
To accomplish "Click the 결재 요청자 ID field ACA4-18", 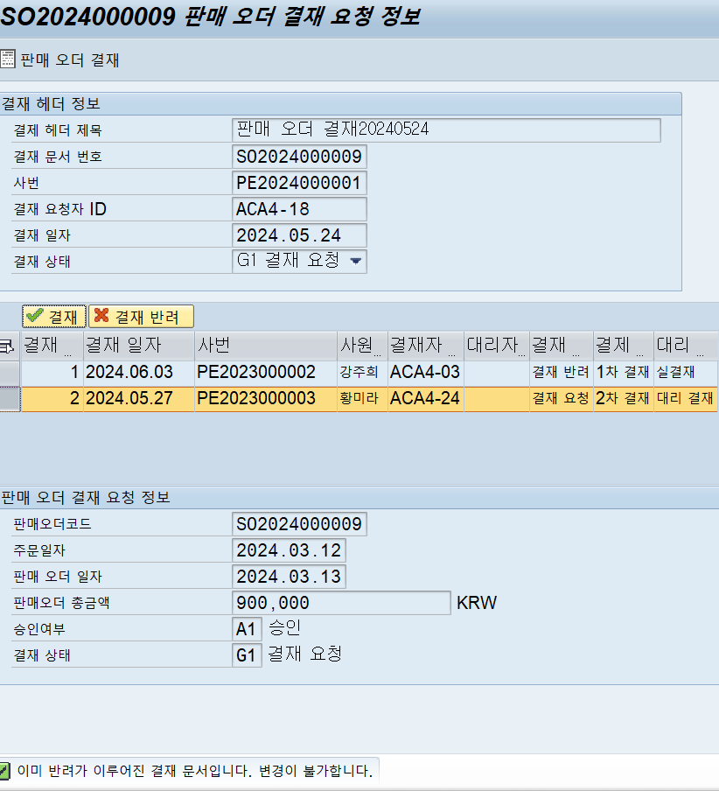I will point(299,209).
